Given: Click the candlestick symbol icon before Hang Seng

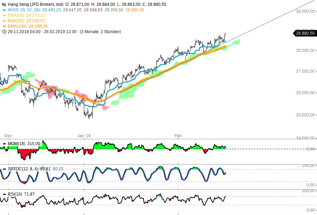Looking at the screenshot, I should (x=4, y=4).
